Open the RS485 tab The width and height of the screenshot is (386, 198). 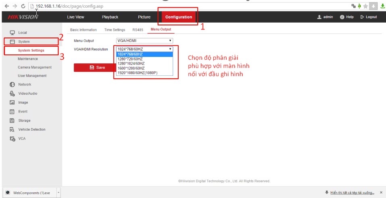pyautogui.click(x=137, y=30)
